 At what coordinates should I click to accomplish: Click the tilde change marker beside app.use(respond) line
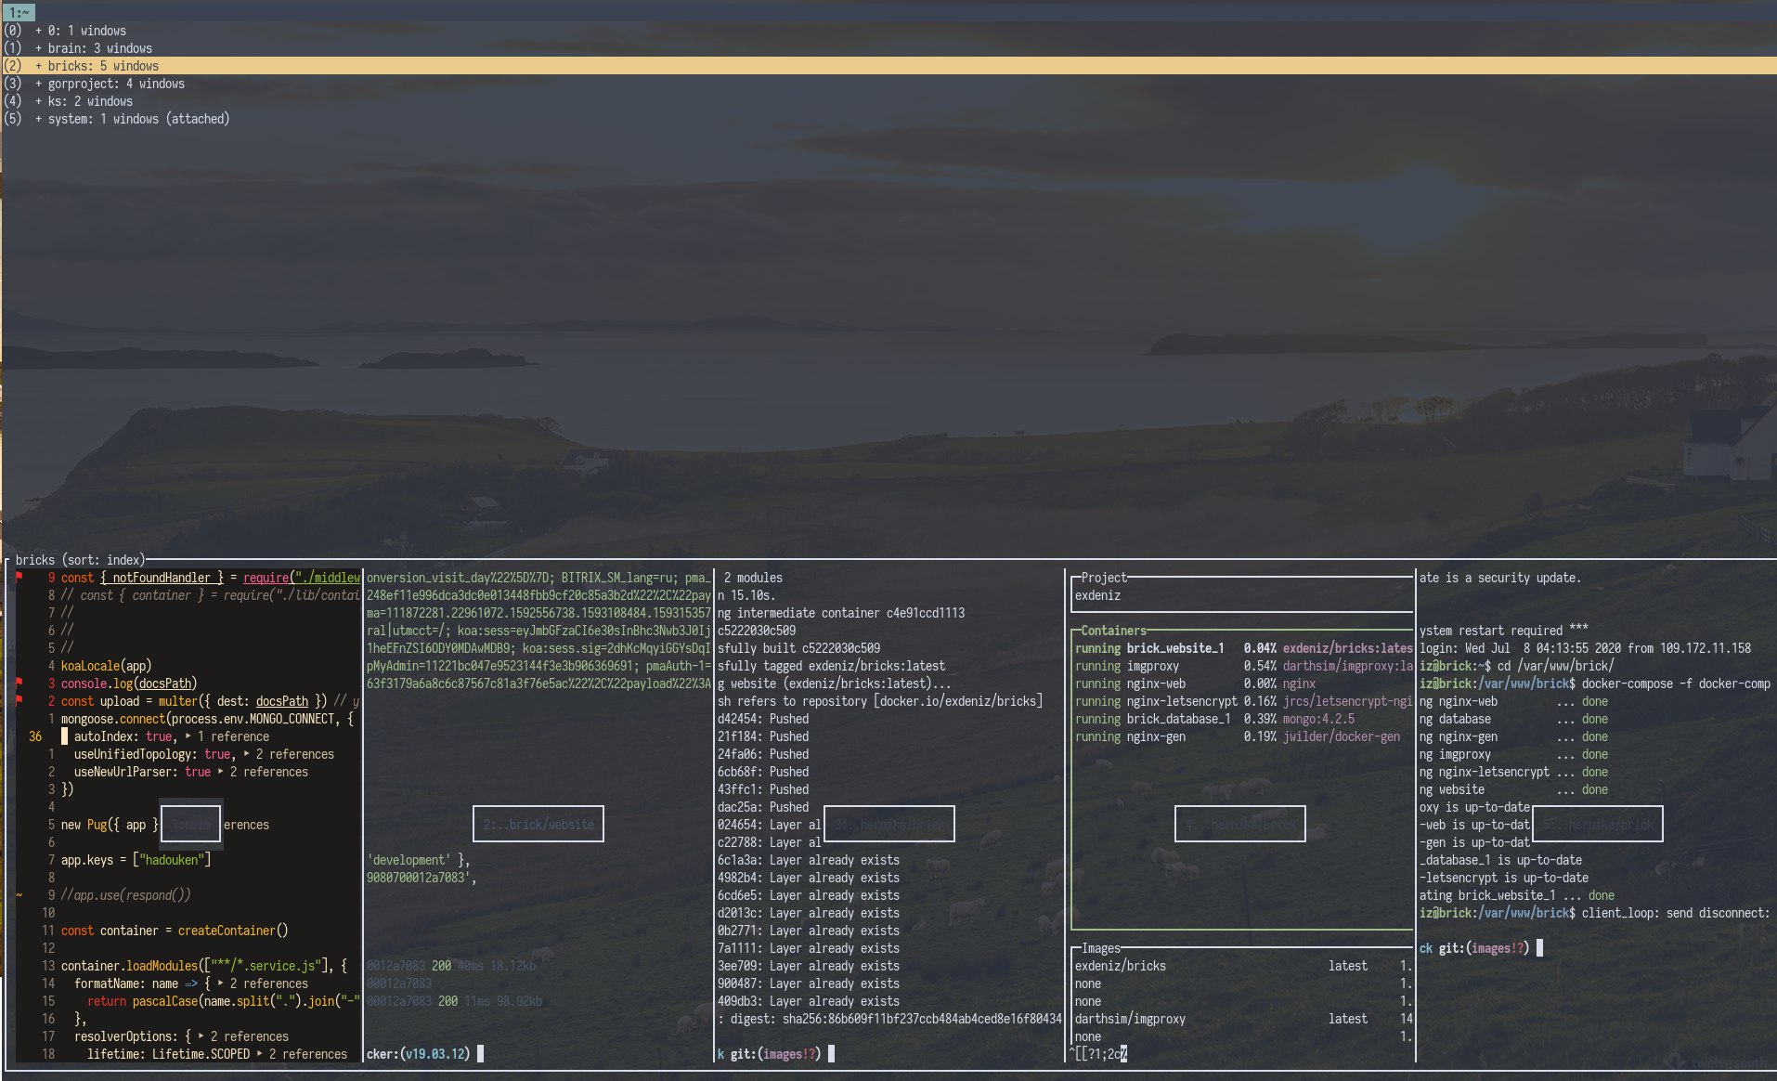19,895
